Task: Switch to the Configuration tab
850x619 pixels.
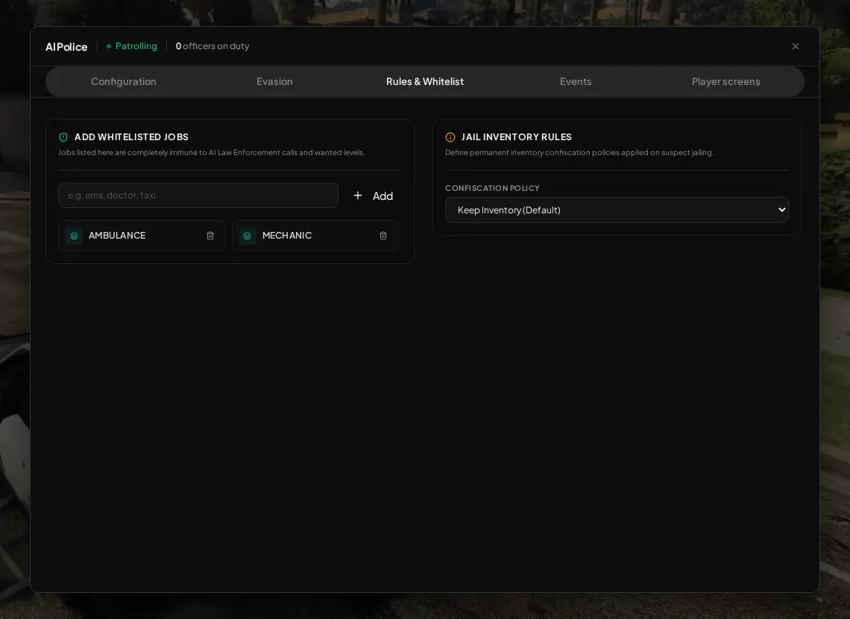Action: click(x=124, y=82)
